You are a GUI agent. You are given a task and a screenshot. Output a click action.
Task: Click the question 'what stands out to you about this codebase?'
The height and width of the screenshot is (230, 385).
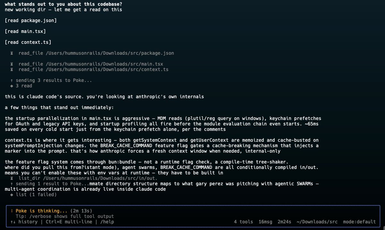click(63, 4)
